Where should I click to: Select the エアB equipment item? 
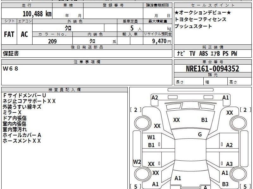click(215, 53)
